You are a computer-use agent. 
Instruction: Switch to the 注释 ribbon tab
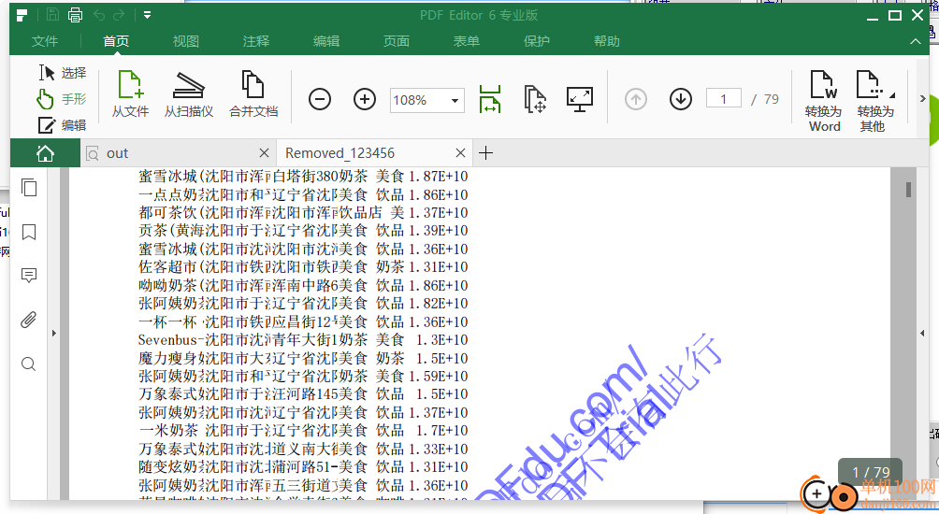(256, 41)
